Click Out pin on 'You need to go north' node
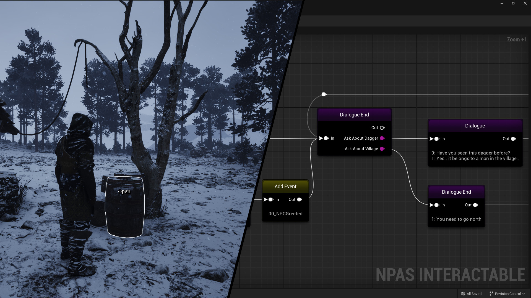The image size is (531, 298). pyautogui.click(x=476, y=205)
